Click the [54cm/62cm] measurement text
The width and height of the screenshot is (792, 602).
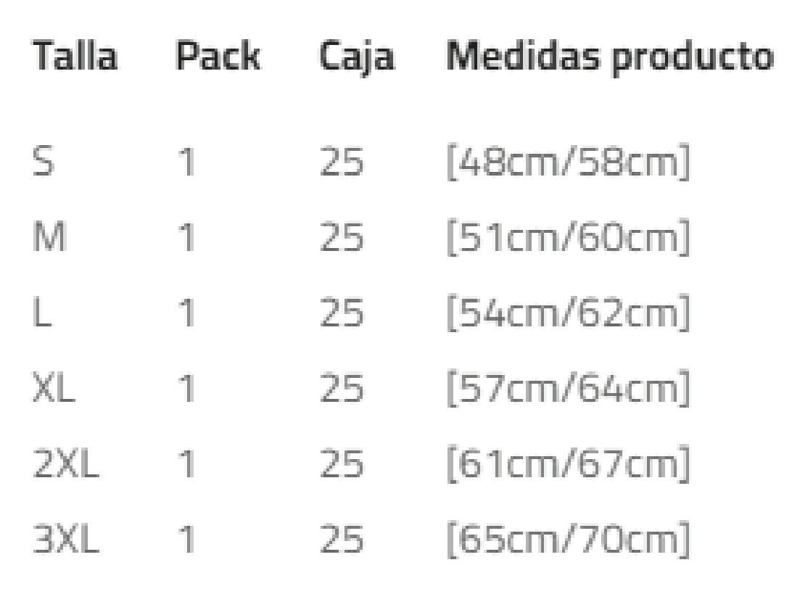(x=567, y=315)
